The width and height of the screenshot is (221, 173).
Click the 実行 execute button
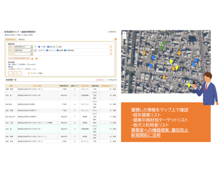pos(15,73)
